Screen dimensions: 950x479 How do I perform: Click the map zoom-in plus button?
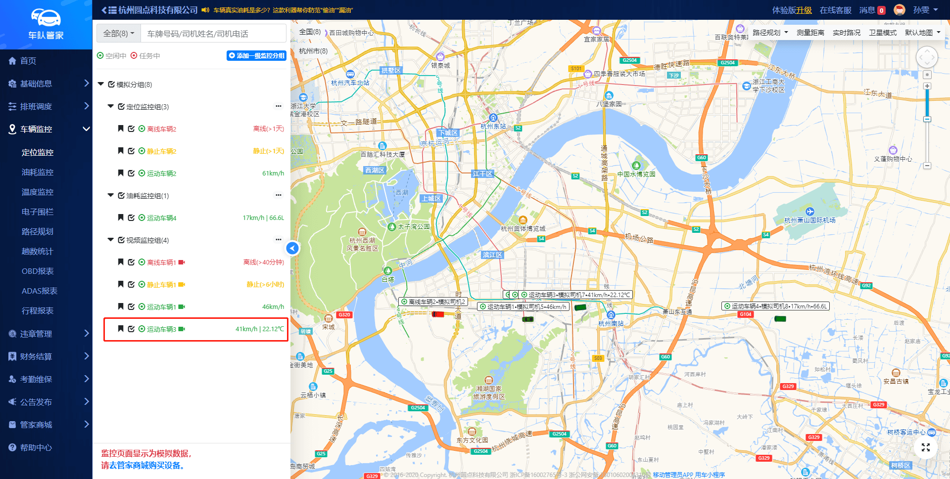click(927, 86)
